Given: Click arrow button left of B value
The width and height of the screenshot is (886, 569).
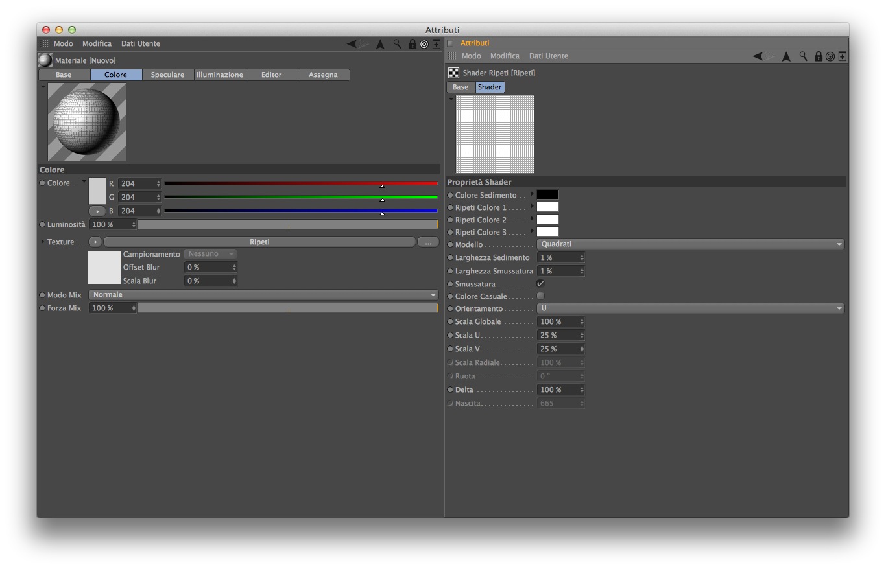Looking at the screenshot, I should click(97, 211).
